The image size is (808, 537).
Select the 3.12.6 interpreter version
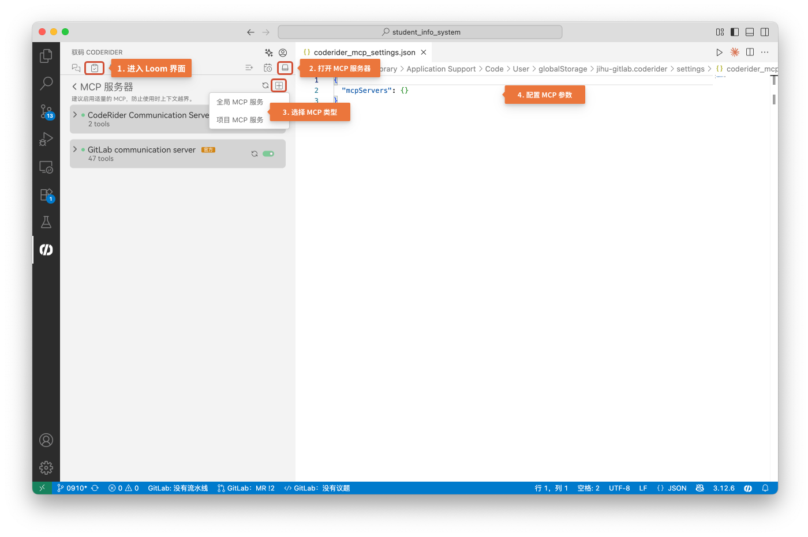pos(724,488)
